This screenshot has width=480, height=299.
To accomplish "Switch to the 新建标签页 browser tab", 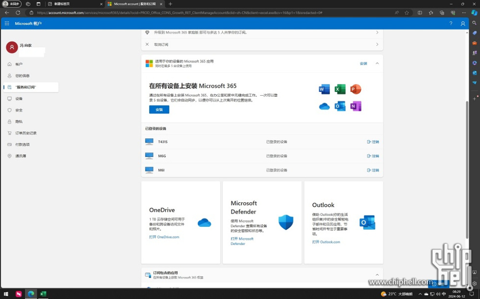I will pyautogui.click(x=75, y=4).
